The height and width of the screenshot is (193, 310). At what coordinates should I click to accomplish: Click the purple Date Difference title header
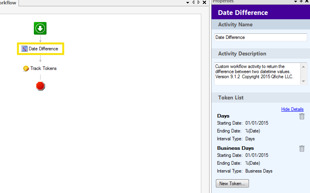pos(261,12)
